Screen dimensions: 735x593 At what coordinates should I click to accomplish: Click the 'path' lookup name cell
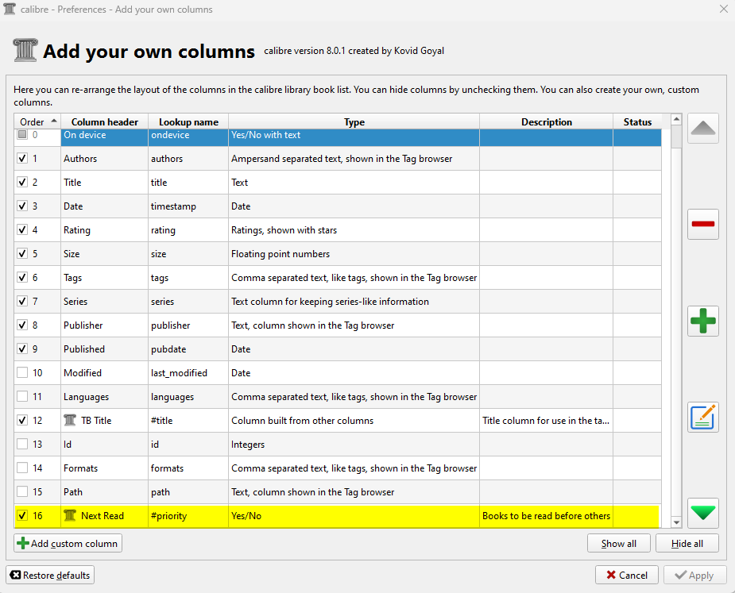(188, 492)
